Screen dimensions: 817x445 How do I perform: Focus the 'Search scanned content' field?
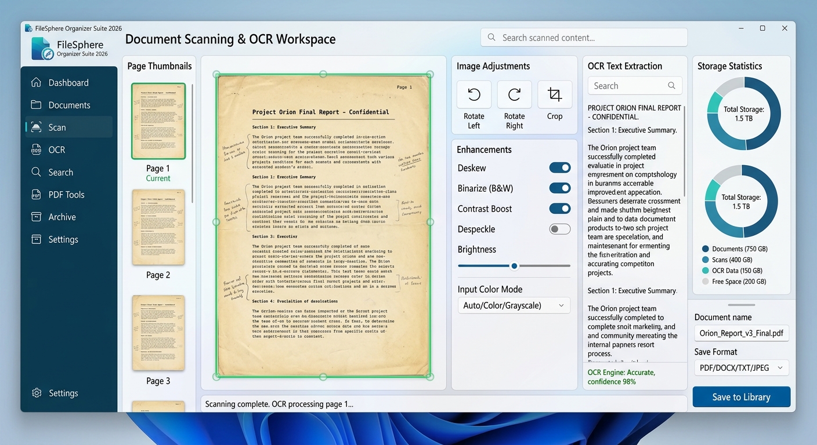[x=584, y=38]
